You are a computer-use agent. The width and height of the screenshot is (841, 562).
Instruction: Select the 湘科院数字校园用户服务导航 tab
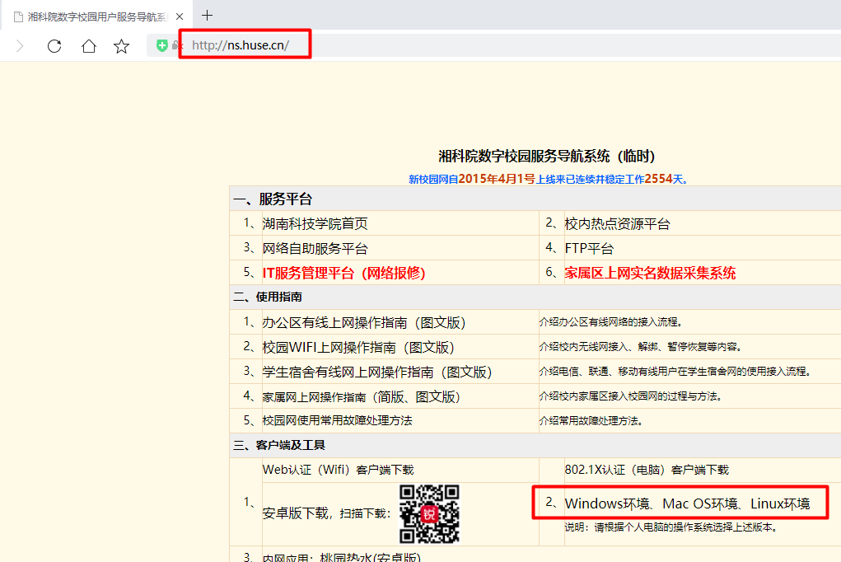(95, 16)
